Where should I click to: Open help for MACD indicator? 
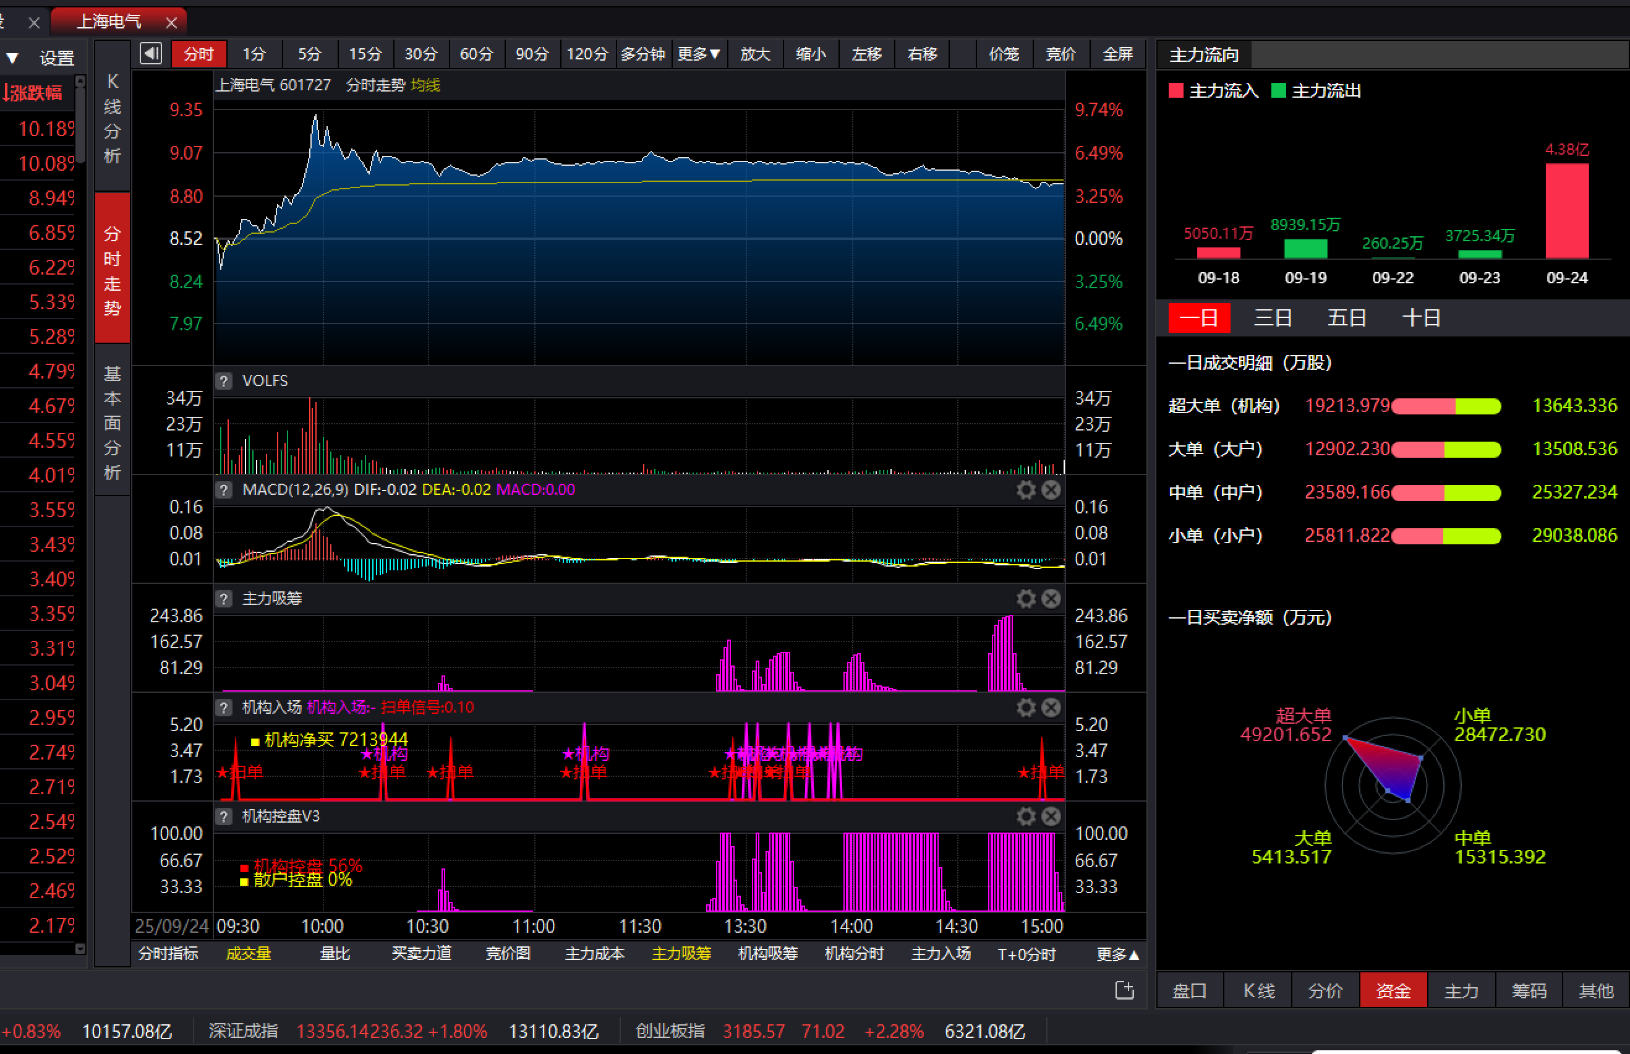[x=224, y=490]
